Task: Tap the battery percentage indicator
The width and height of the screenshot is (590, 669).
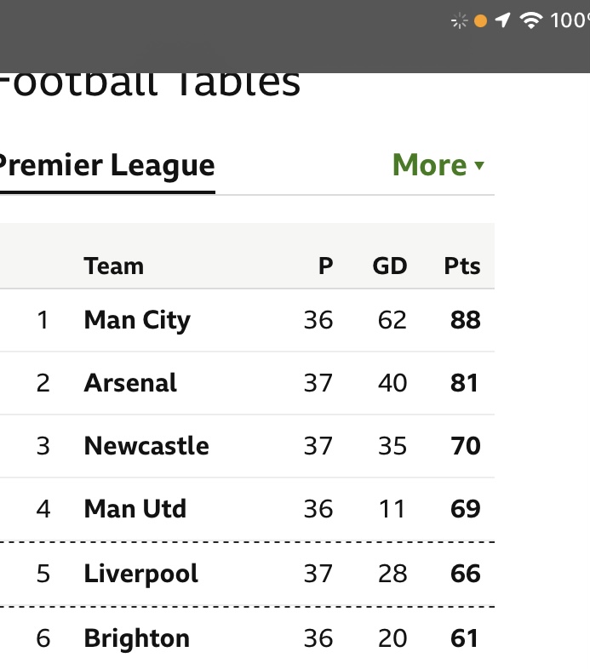Action: (x=570, y=20)
